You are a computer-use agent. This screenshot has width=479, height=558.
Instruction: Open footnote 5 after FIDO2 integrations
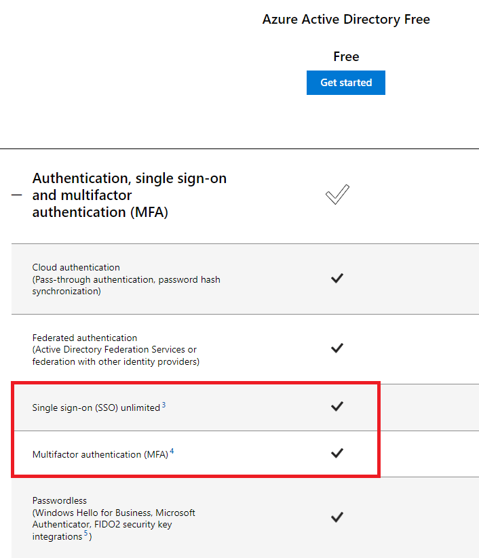coord(86,533)
